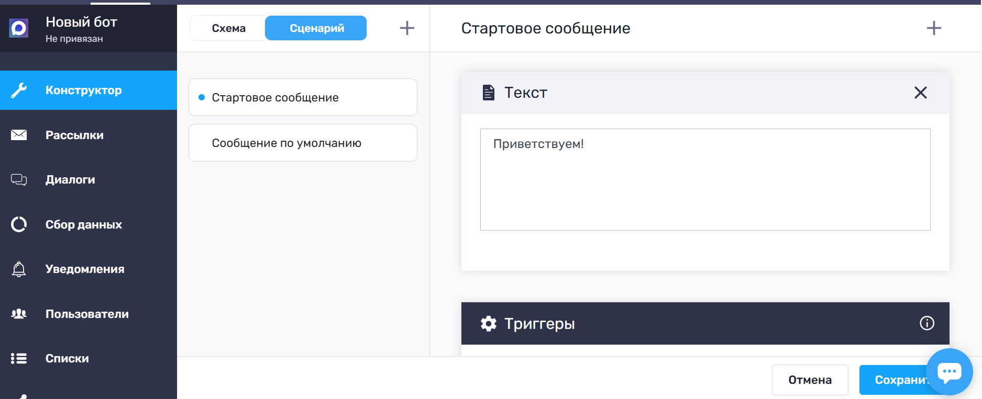Open the Уведомления section
Screen dimensions: 982x399
tap(89, 269)
